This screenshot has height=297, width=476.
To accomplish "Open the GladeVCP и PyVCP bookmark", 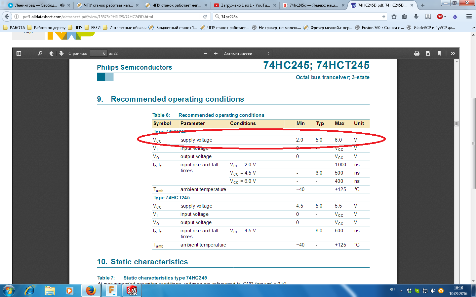I will [431, 28].
